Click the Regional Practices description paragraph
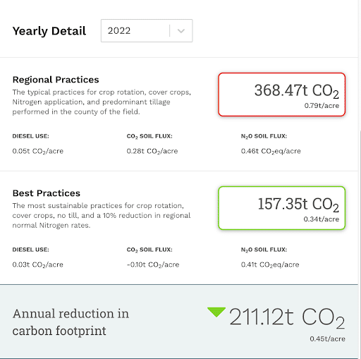Image resolution: width=361 pixels, height=359 pixels. (x=102, y=102)
